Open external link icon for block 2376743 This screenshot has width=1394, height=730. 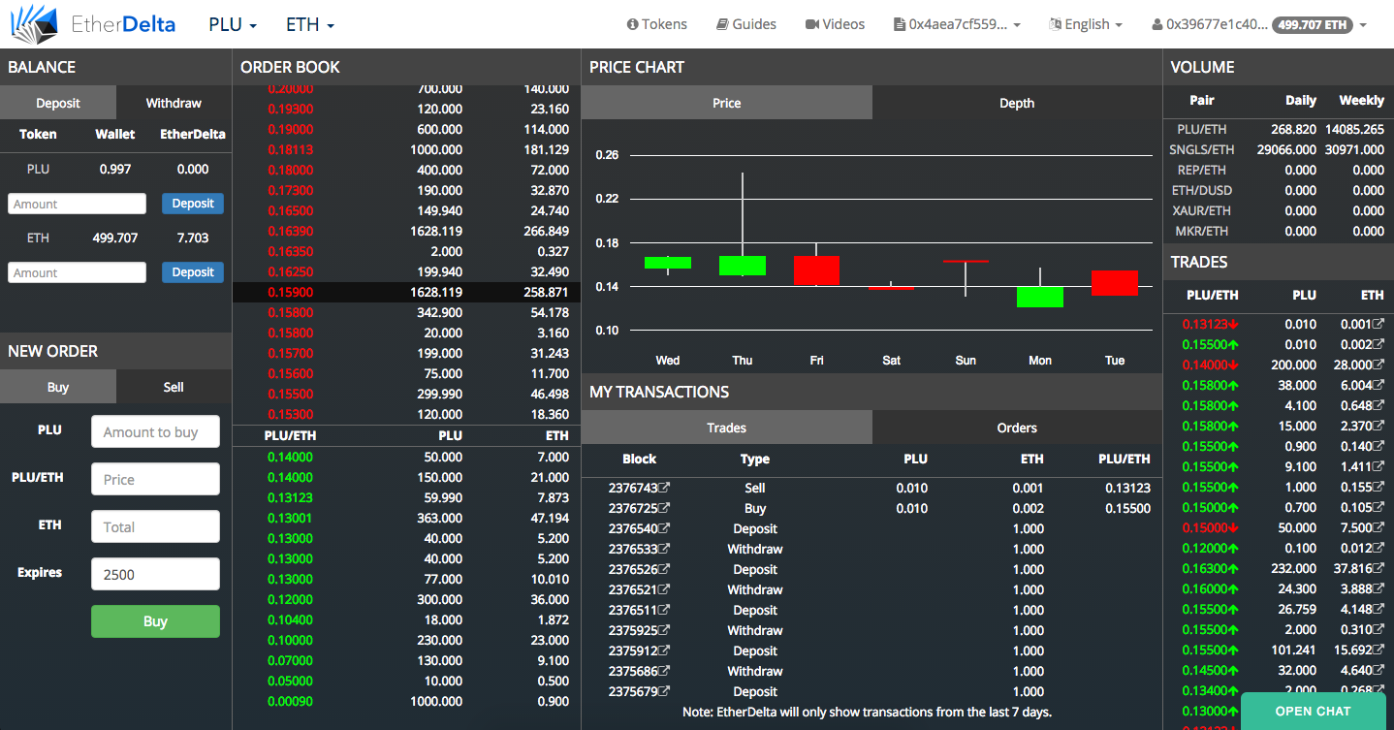point(665,488)
